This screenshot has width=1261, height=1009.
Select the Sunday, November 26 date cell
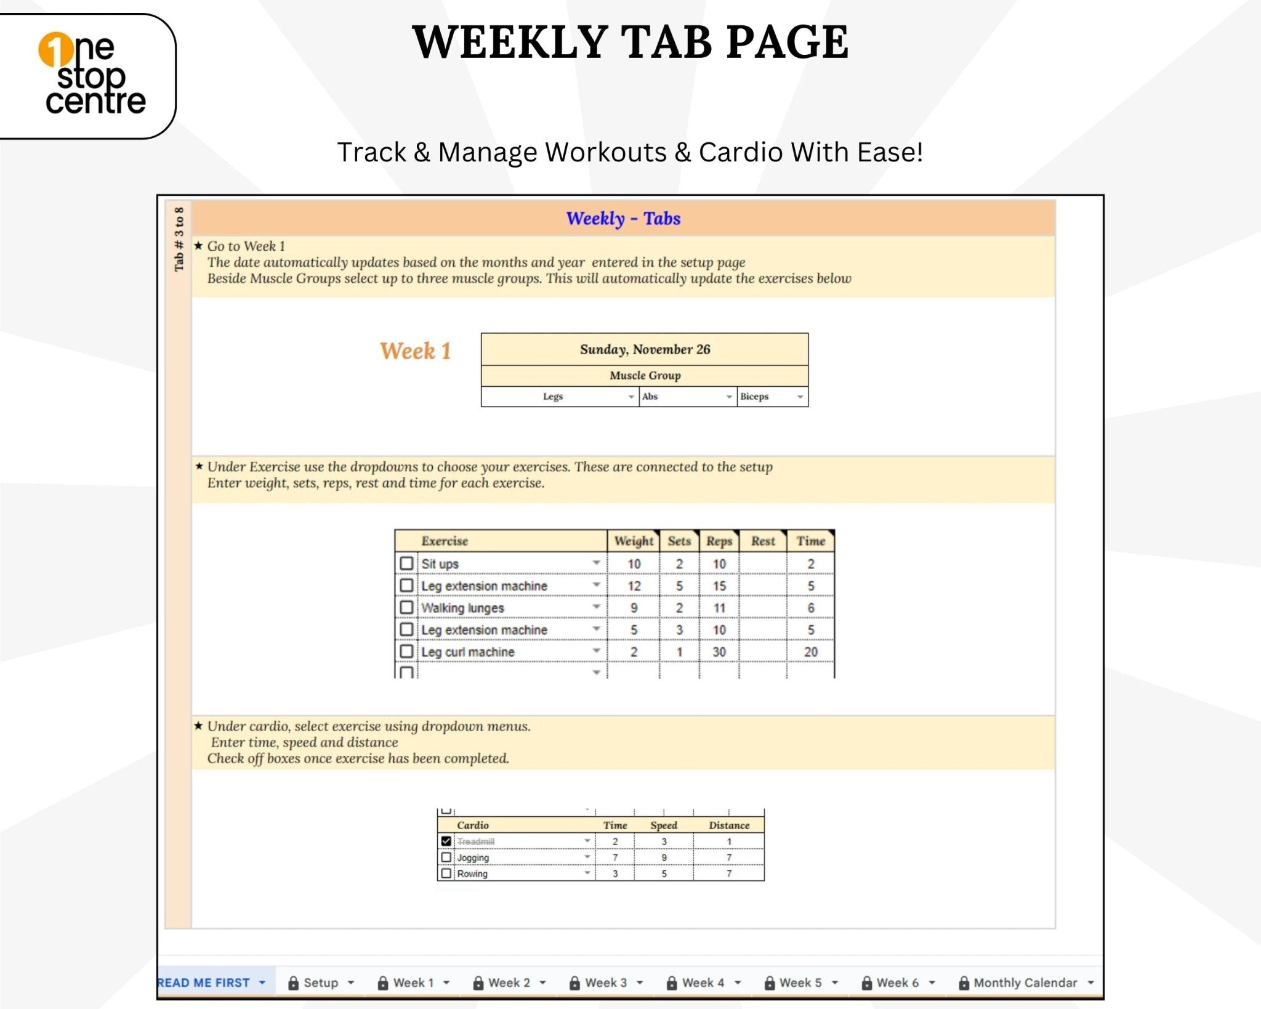644,349
